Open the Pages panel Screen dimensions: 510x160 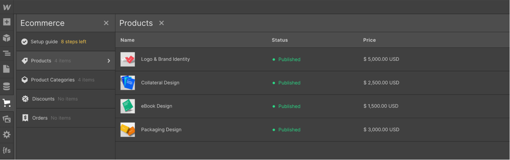click(x=7, y=69)
